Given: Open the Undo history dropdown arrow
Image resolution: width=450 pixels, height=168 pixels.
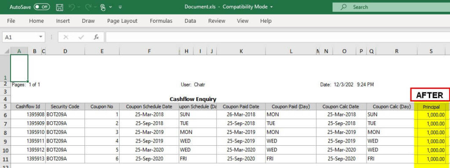Looking at the screenshot, I should (79, 7).
